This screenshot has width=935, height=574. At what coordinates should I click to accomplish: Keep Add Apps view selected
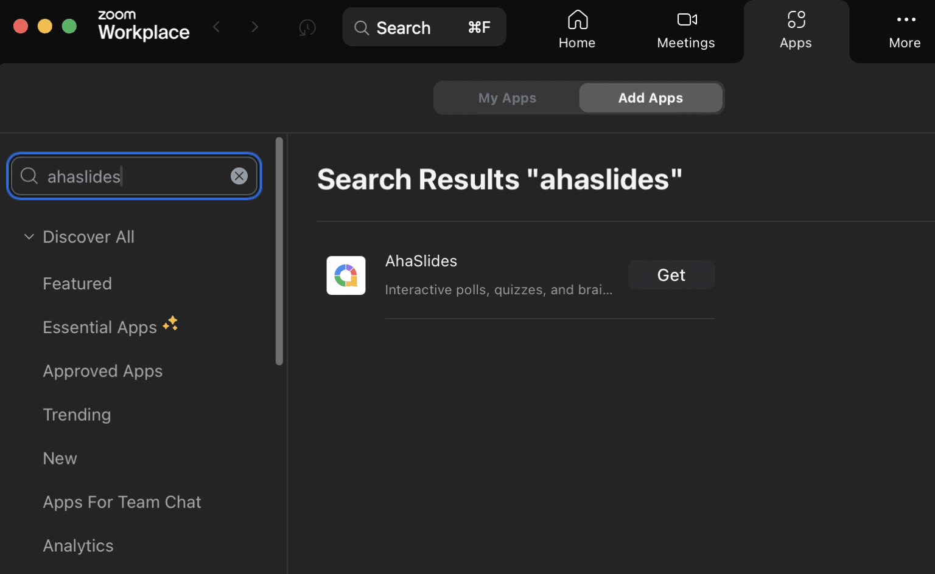650,97
